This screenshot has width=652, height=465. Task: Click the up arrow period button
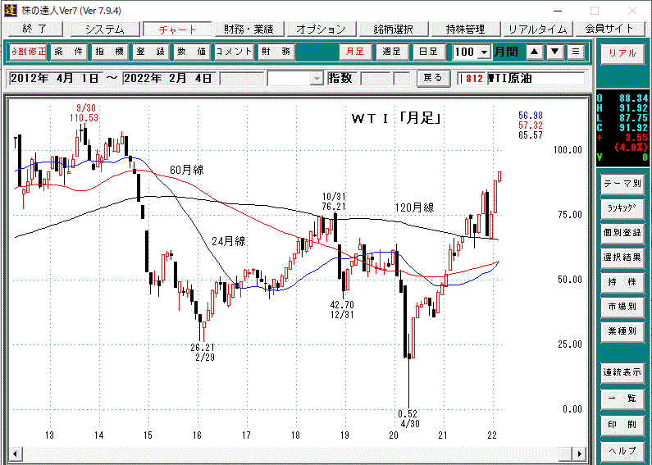click(535, 52)
